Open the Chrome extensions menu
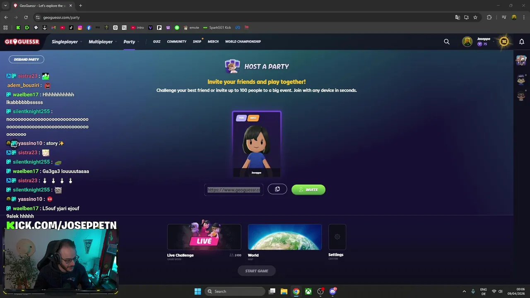This screenshot has height=298, width=530. pyautogui.click(x=489, y=17)
